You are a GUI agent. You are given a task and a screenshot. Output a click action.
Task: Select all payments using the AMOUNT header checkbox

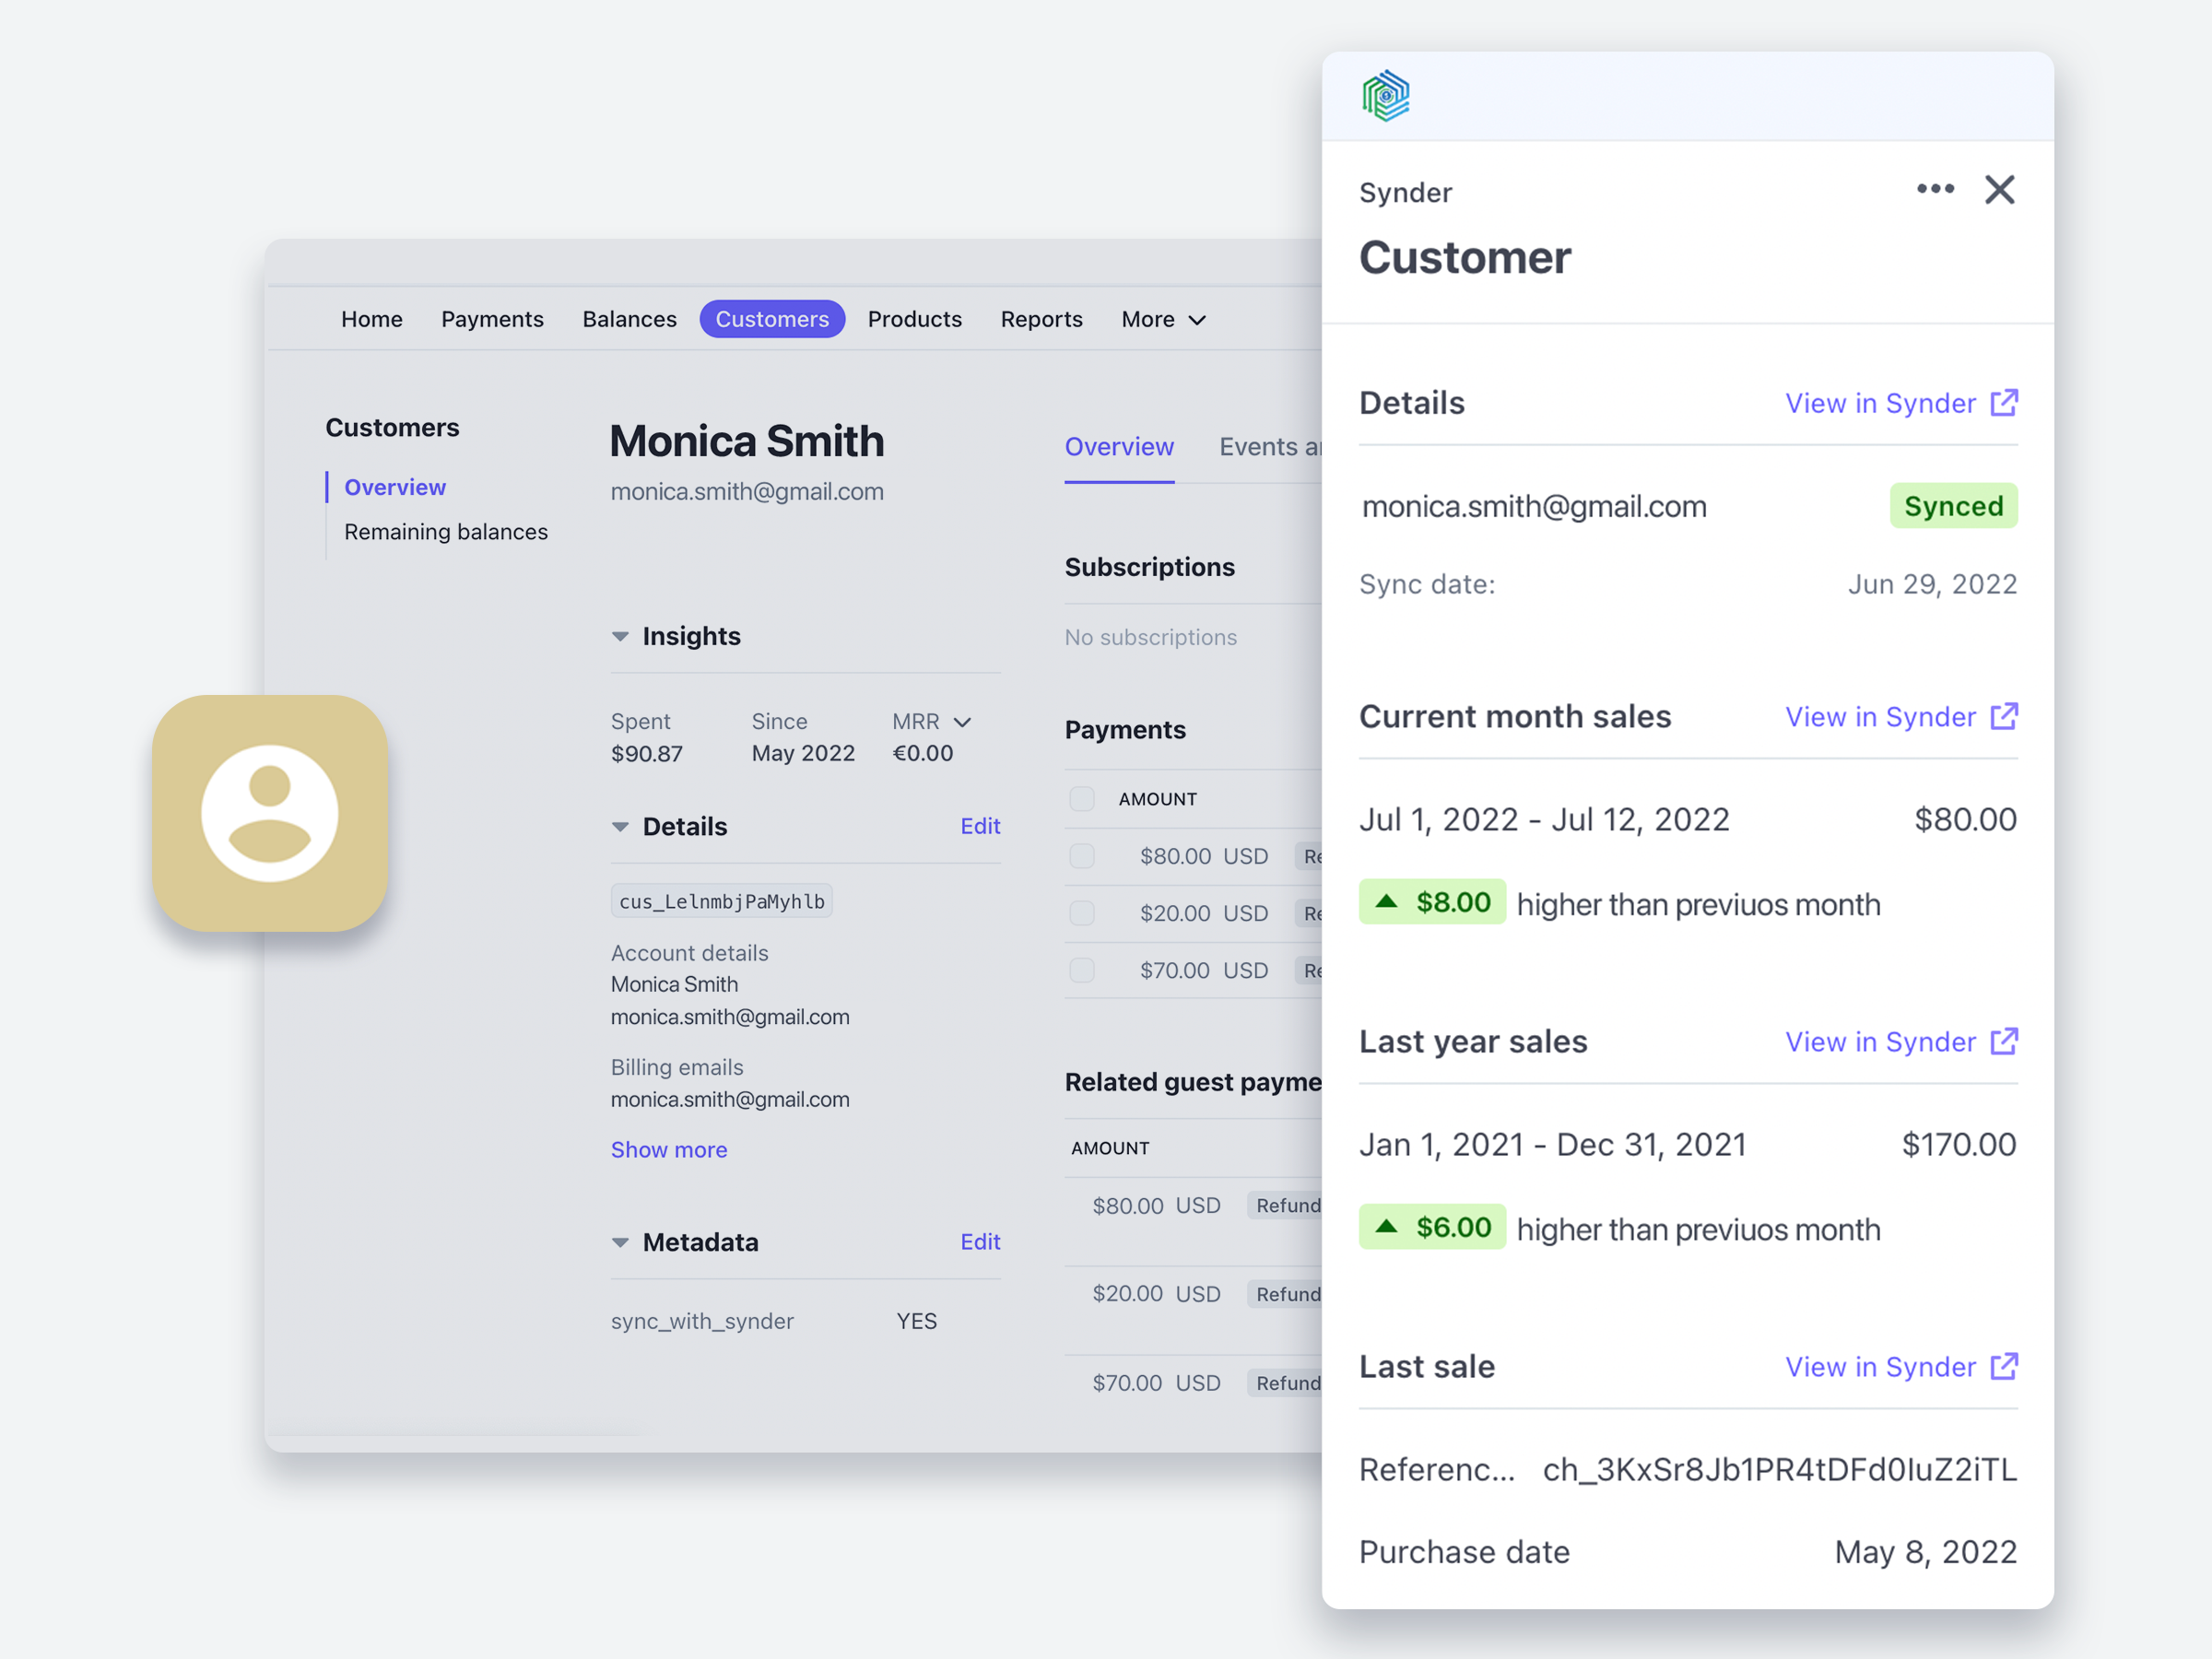1083,798
